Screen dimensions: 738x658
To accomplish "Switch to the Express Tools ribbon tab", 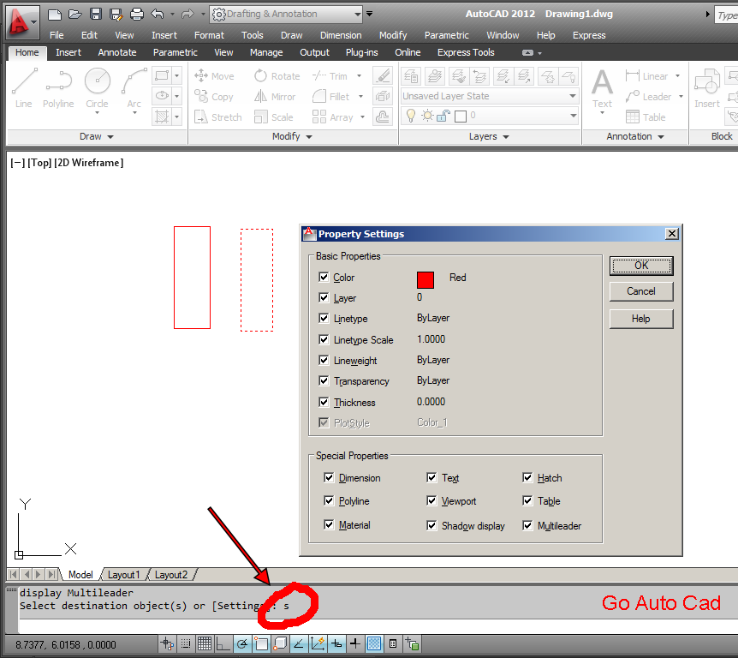I will coord(466,52).
